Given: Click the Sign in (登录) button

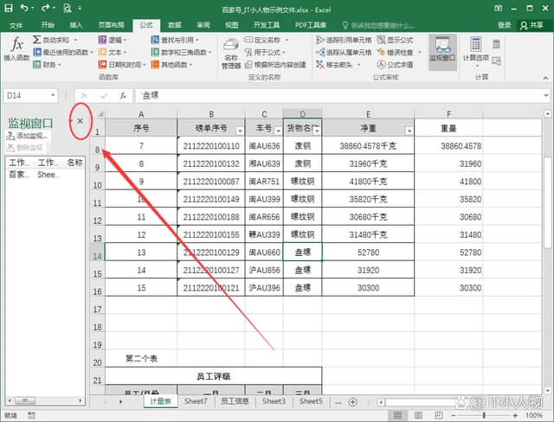Looking at the screenshot, I should click(504, 25).
